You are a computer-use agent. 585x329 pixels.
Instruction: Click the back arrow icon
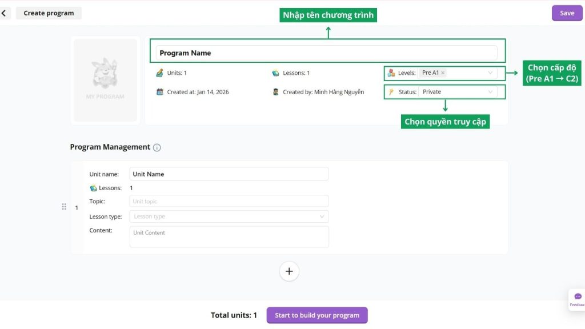(4, 13)
